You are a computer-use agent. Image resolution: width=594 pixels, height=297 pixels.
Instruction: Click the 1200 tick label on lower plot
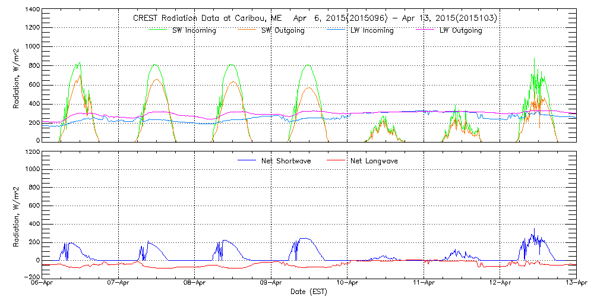[x=32, y=152]
